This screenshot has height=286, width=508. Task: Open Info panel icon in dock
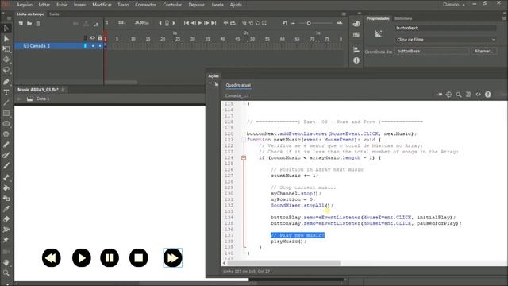tap(356, 60)
